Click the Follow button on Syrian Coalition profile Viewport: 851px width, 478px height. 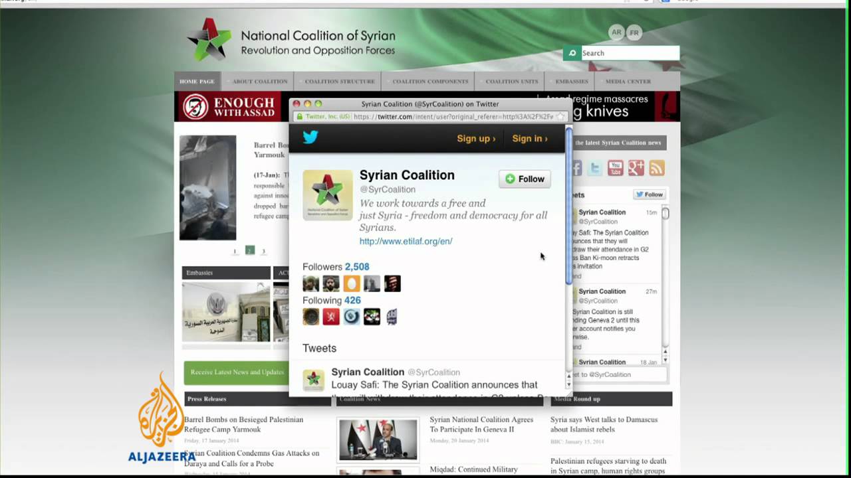tap(525, 179)
